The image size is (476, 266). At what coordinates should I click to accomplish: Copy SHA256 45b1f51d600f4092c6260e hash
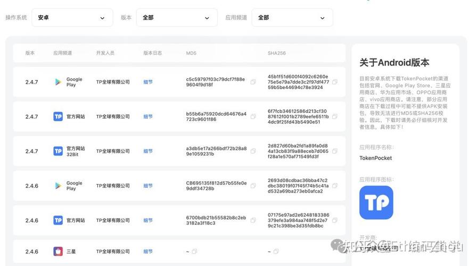click(x=334, y=82)
